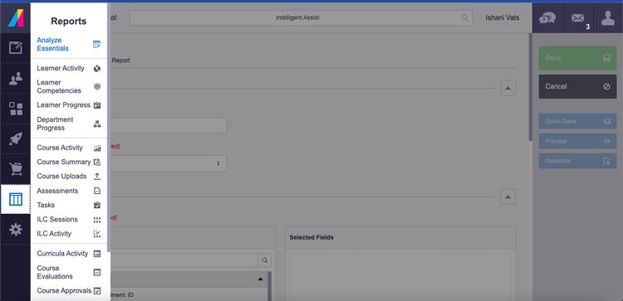Click the ILC Sessions dots icon

coord(97,220)
